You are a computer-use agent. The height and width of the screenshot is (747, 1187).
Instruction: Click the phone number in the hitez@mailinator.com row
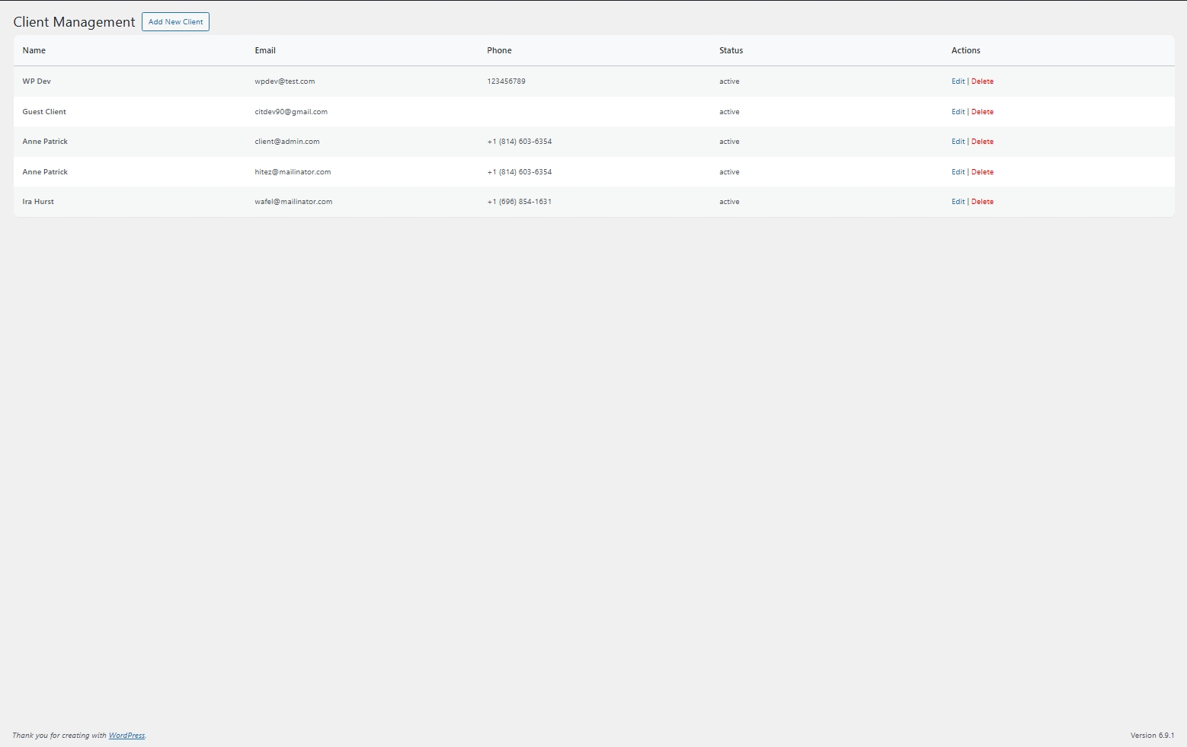[520, 172]
